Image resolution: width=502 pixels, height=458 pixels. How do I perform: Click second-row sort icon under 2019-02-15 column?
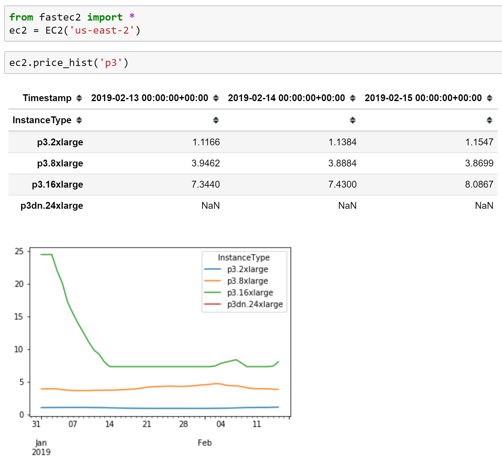click(489, 120)
